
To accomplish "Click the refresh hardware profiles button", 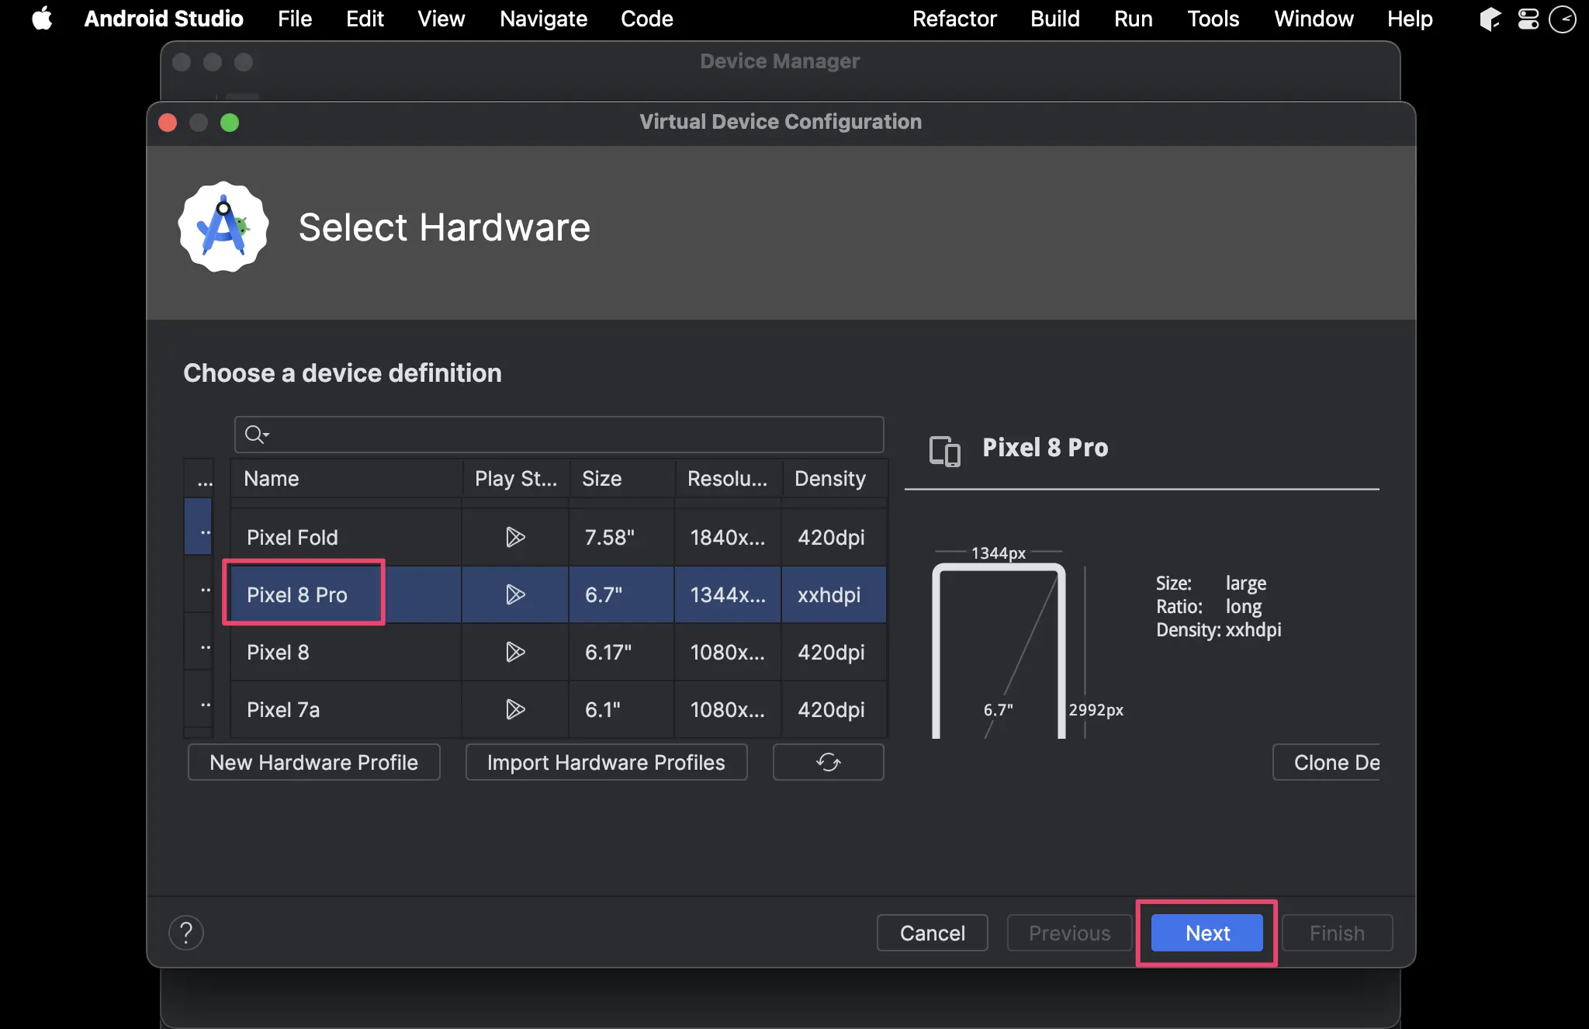I will point(828,762).
